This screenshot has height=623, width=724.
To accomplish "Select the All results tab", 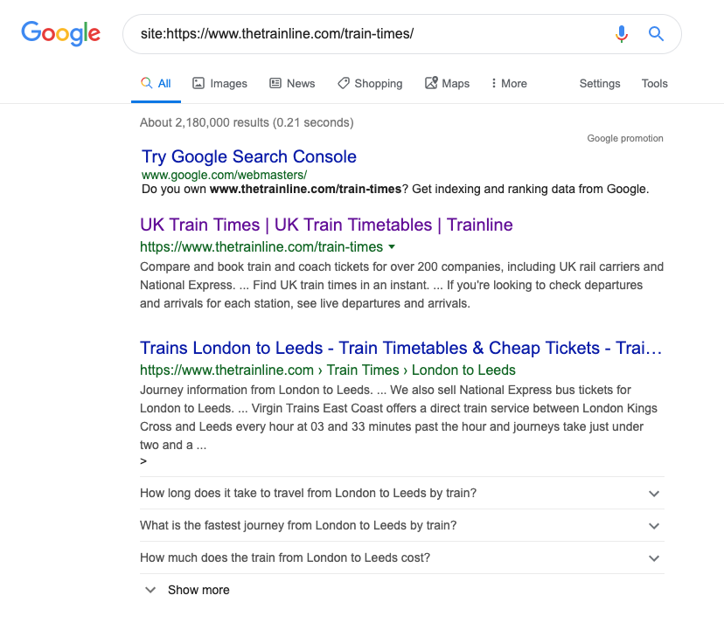I will point(156,84).
